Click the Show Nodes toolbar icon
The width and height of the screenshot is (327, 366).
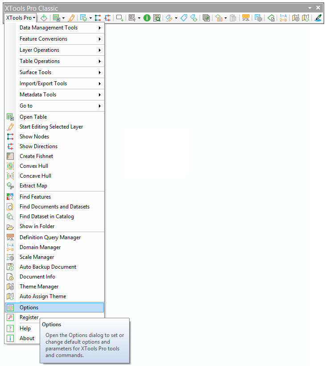click(98, 18)
